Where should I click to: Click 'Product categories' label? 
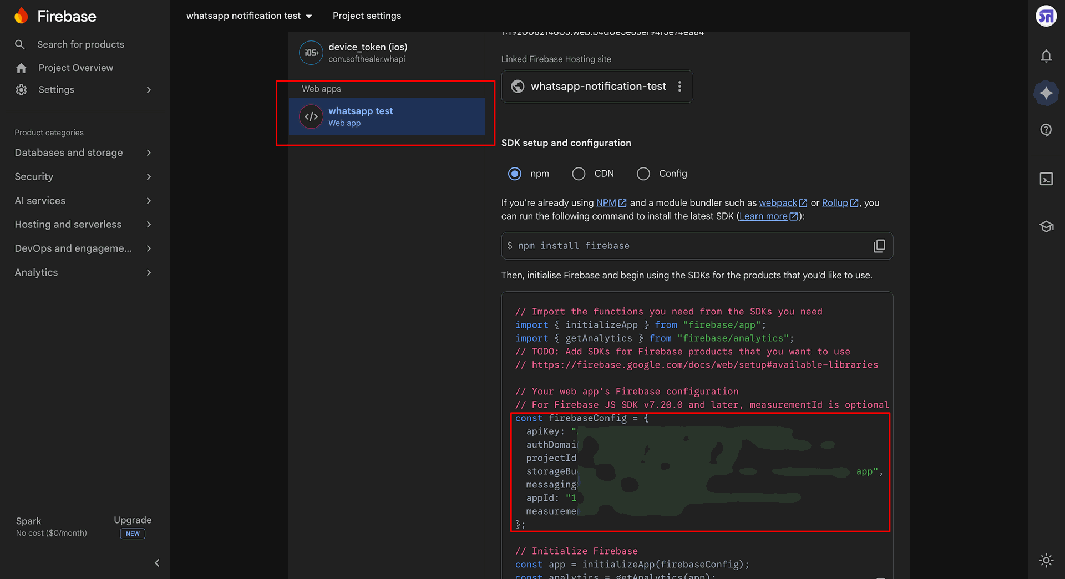[49, 133]
